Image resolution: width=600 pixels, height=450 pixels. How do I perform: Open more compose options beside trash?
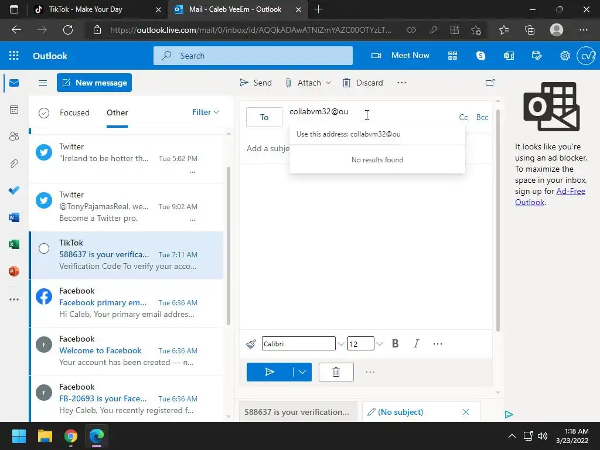click(370, 372)
